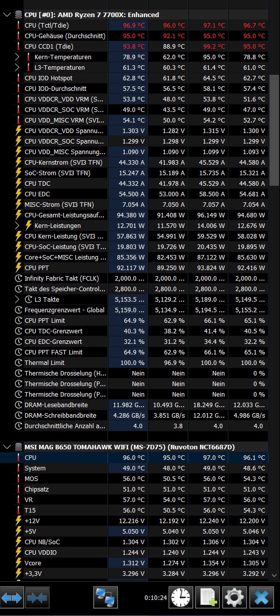Click lightning icon beside Vcore row
This screenshot has height=616, width=280.
(x=19, y=563)
